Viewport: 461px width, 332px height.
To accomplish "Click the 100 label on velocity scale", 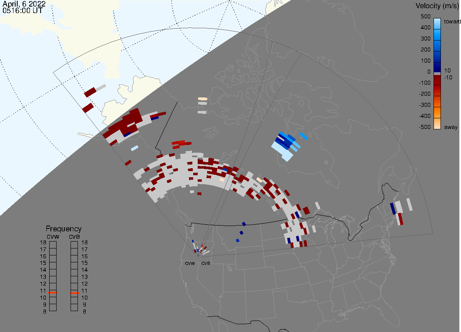I will 425,61.
